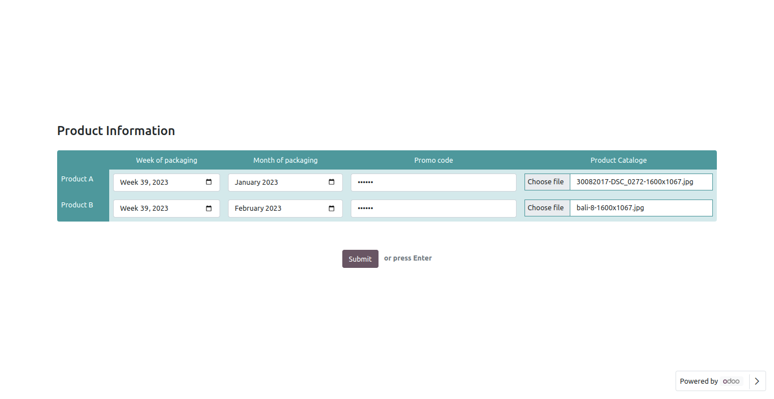774x399 pixels.
Task: Open calendar picker for February 2023 month field
Action: click(x=332, y=208)
